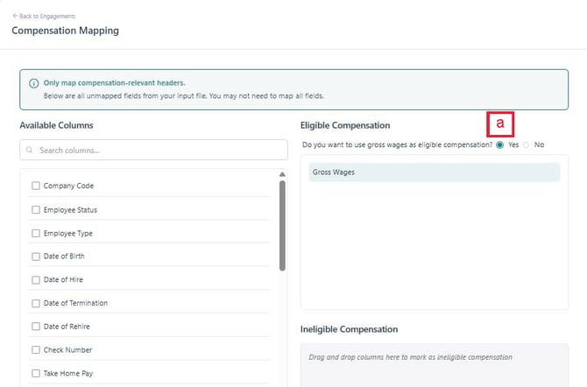Check the Employee Type checkbox

point(35,234)
